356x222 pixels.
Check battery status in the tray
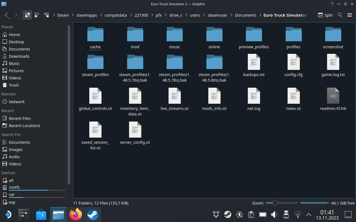tap(263, 215)
